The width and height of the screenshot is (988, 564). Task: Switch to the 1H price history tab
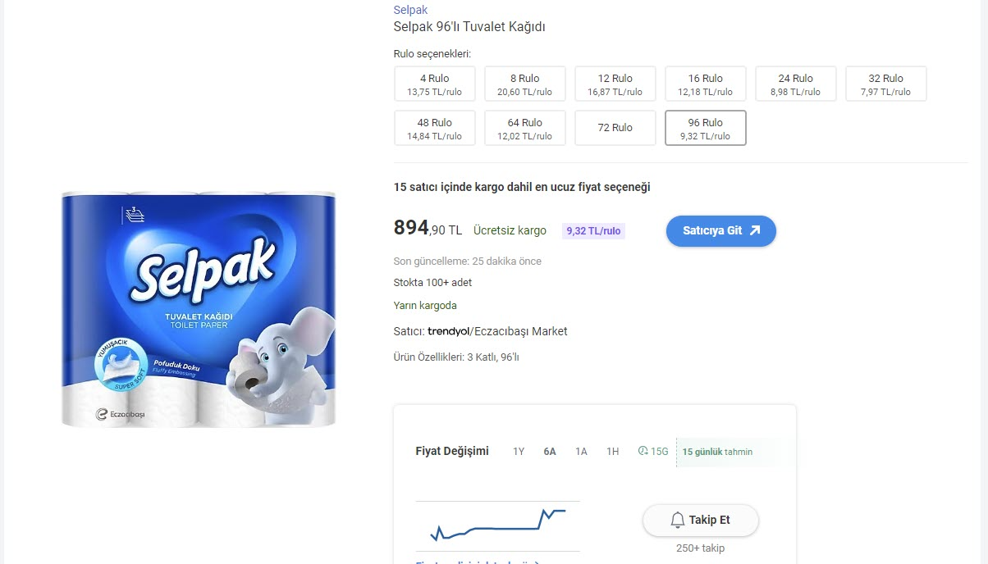(x=612, y=451)
